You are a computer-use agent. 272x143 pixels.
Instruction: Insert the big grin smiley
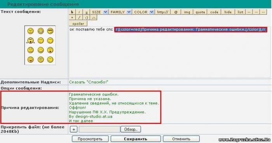[40, 31]
